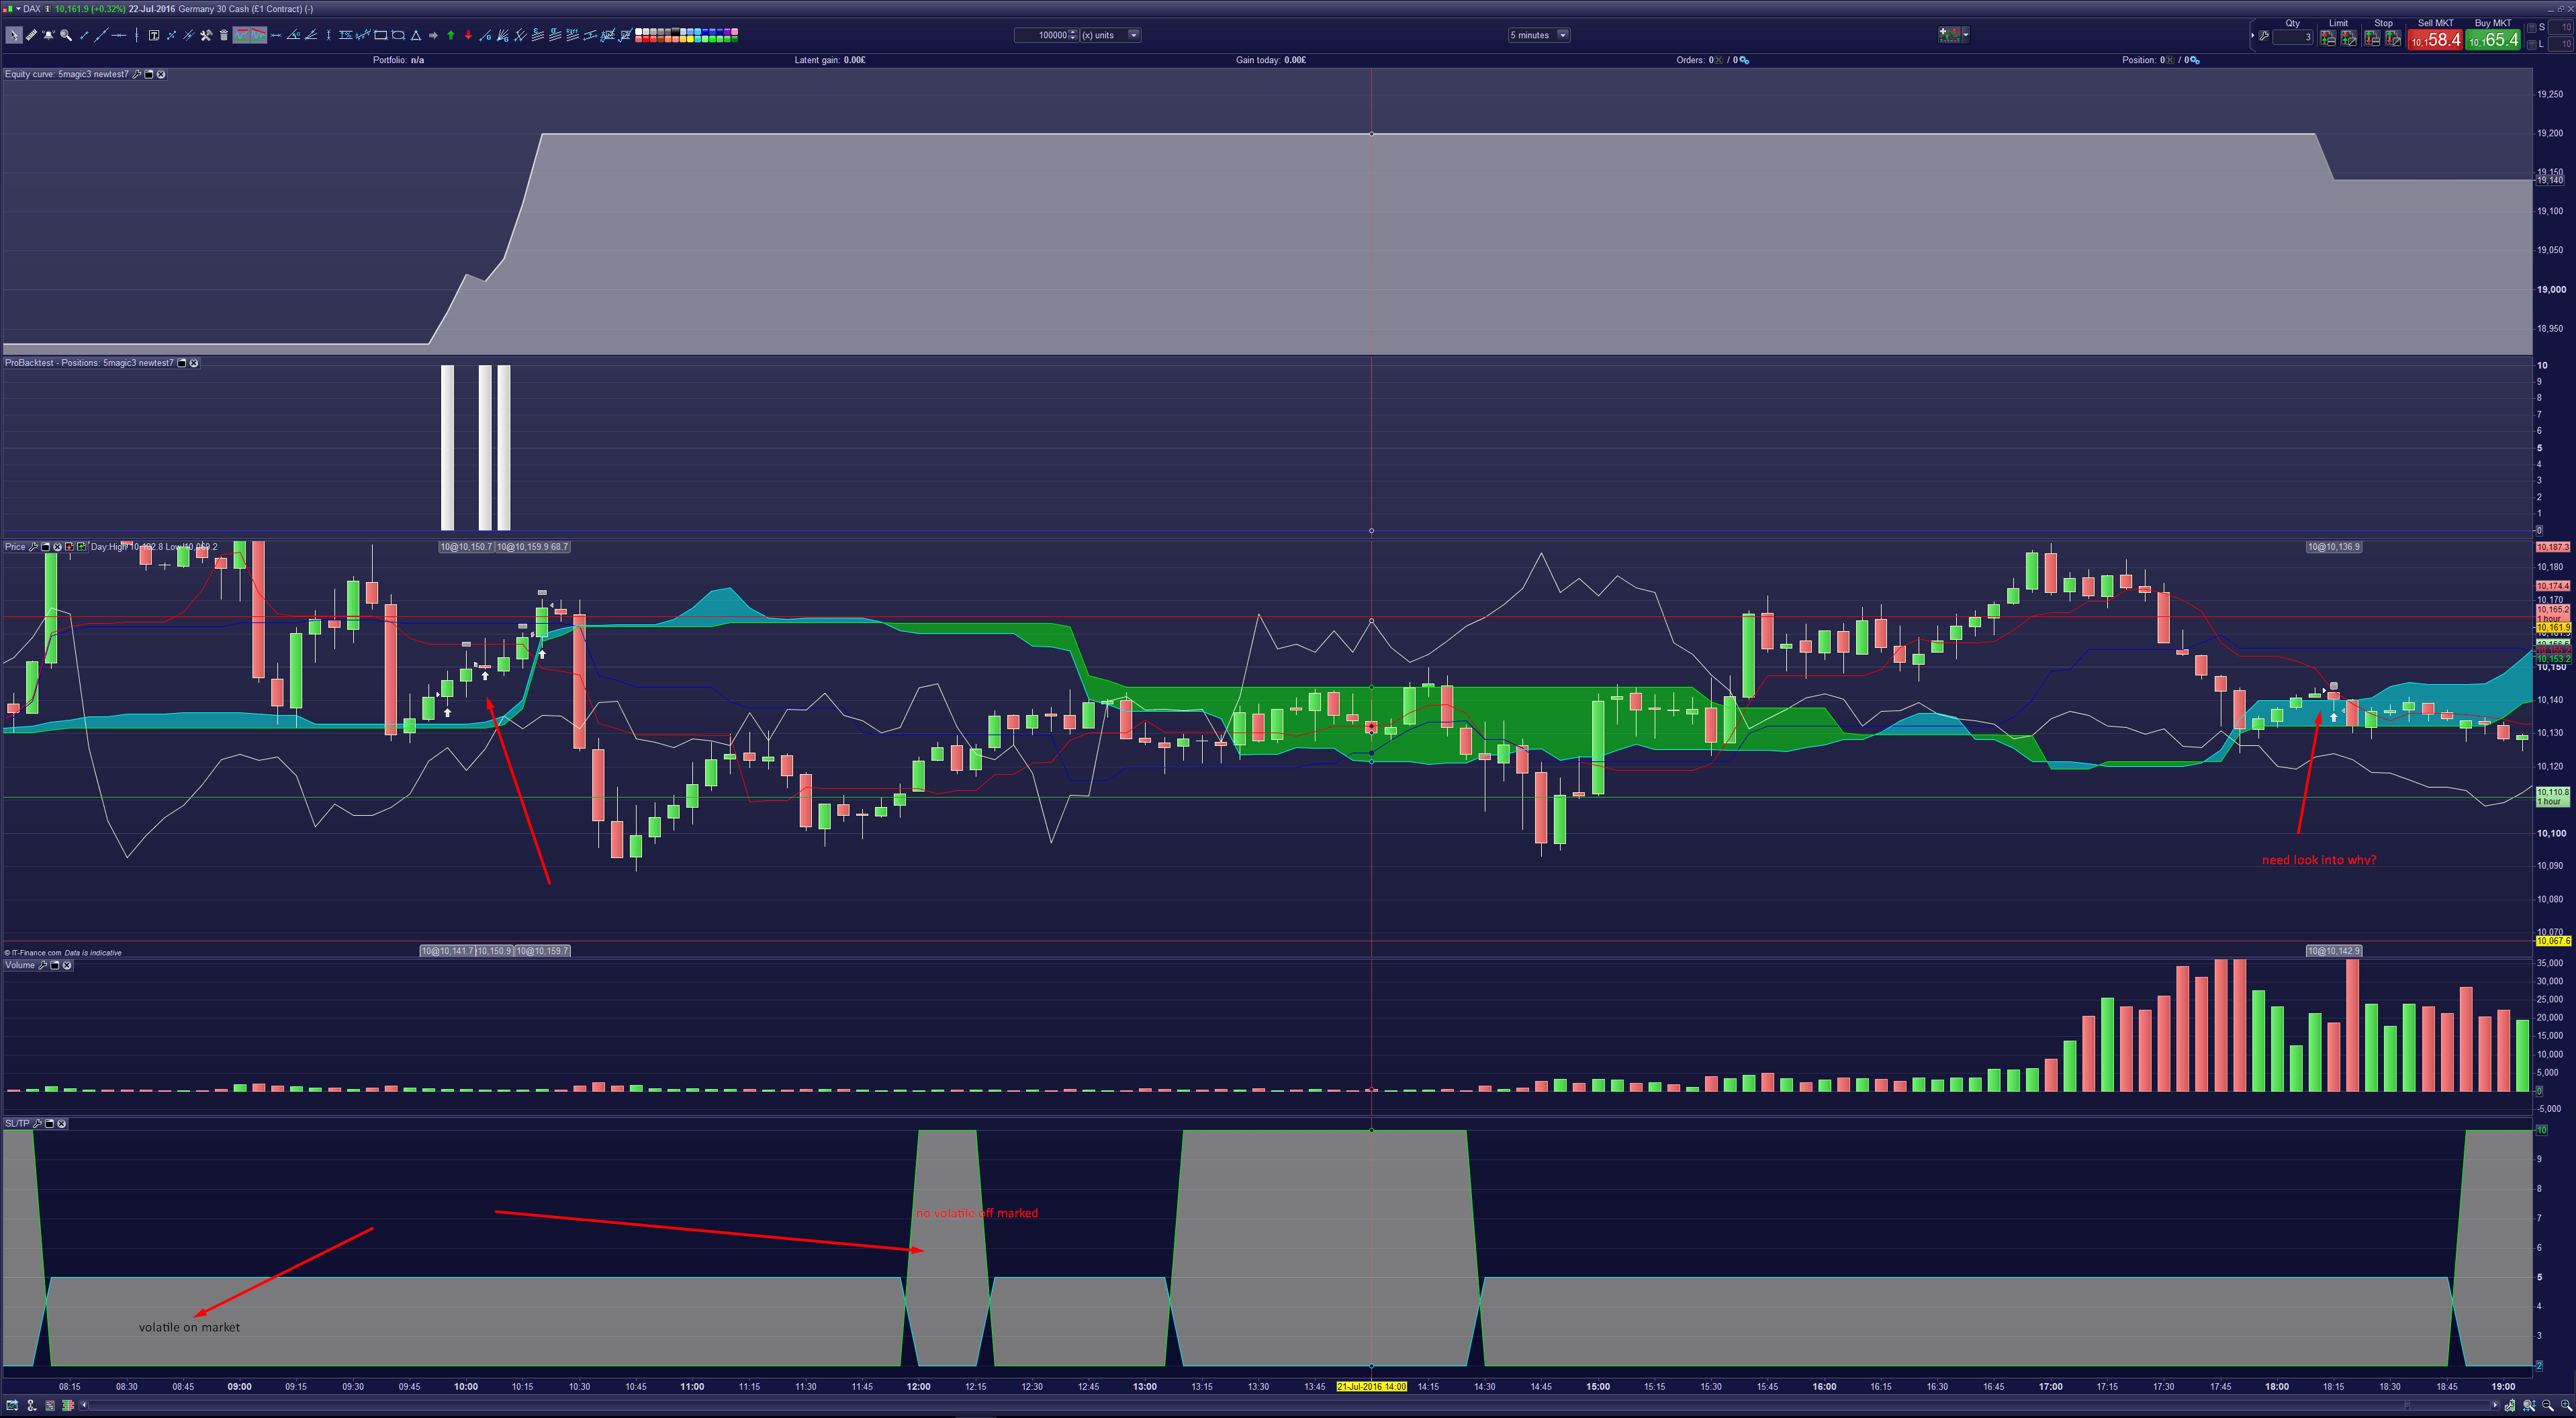Open the 5 minutes timeframe dropdown
Image resolution: width=2576 pixels, height=1418 pixels.
(x=1563, y=35)
